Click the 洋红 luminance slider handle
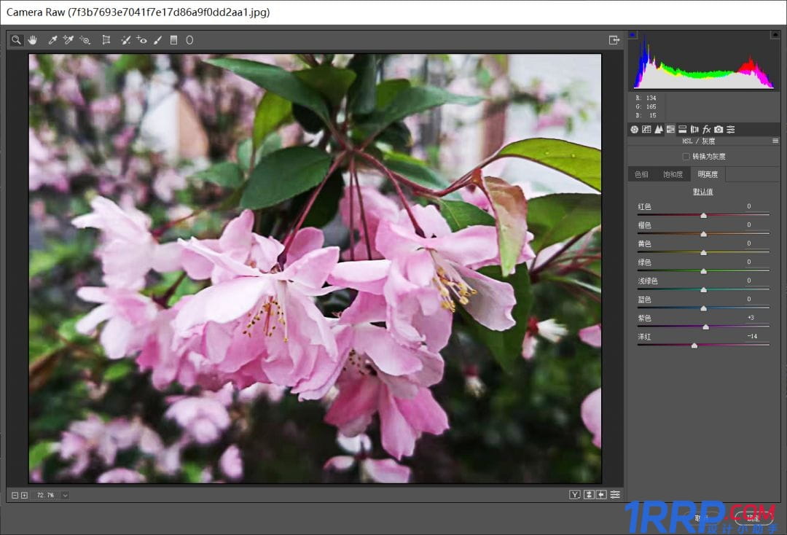The height and width of the screenshot is (535, 787). 694,345
